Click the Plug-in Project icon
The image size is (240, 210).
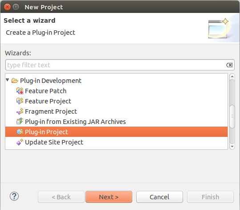pyautogui.click(x=20, y=132)
